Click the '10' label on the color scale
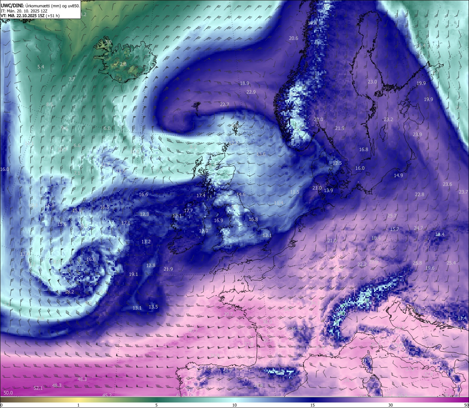469x408 pixels. (x=234, y=405)
